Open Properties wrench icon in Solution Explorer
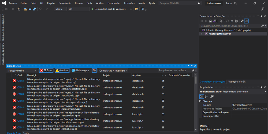This screenshot has width=268, height=134. 242,21
